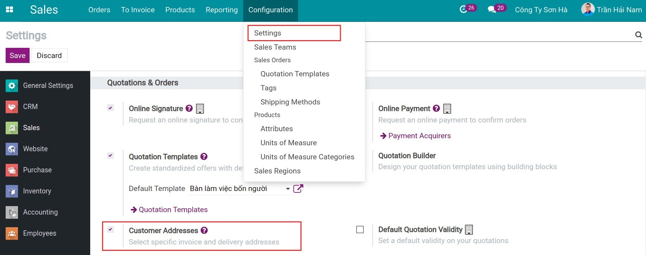
Task: Choose Attributes in the menu
Action: (276, 129)
